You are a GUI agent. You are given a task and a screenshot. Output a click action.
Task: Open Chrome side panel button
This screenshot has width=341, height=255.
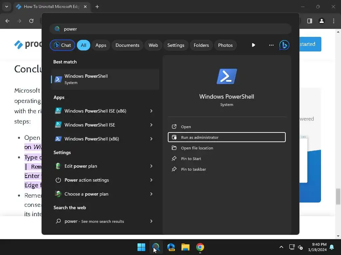point(310,21)
